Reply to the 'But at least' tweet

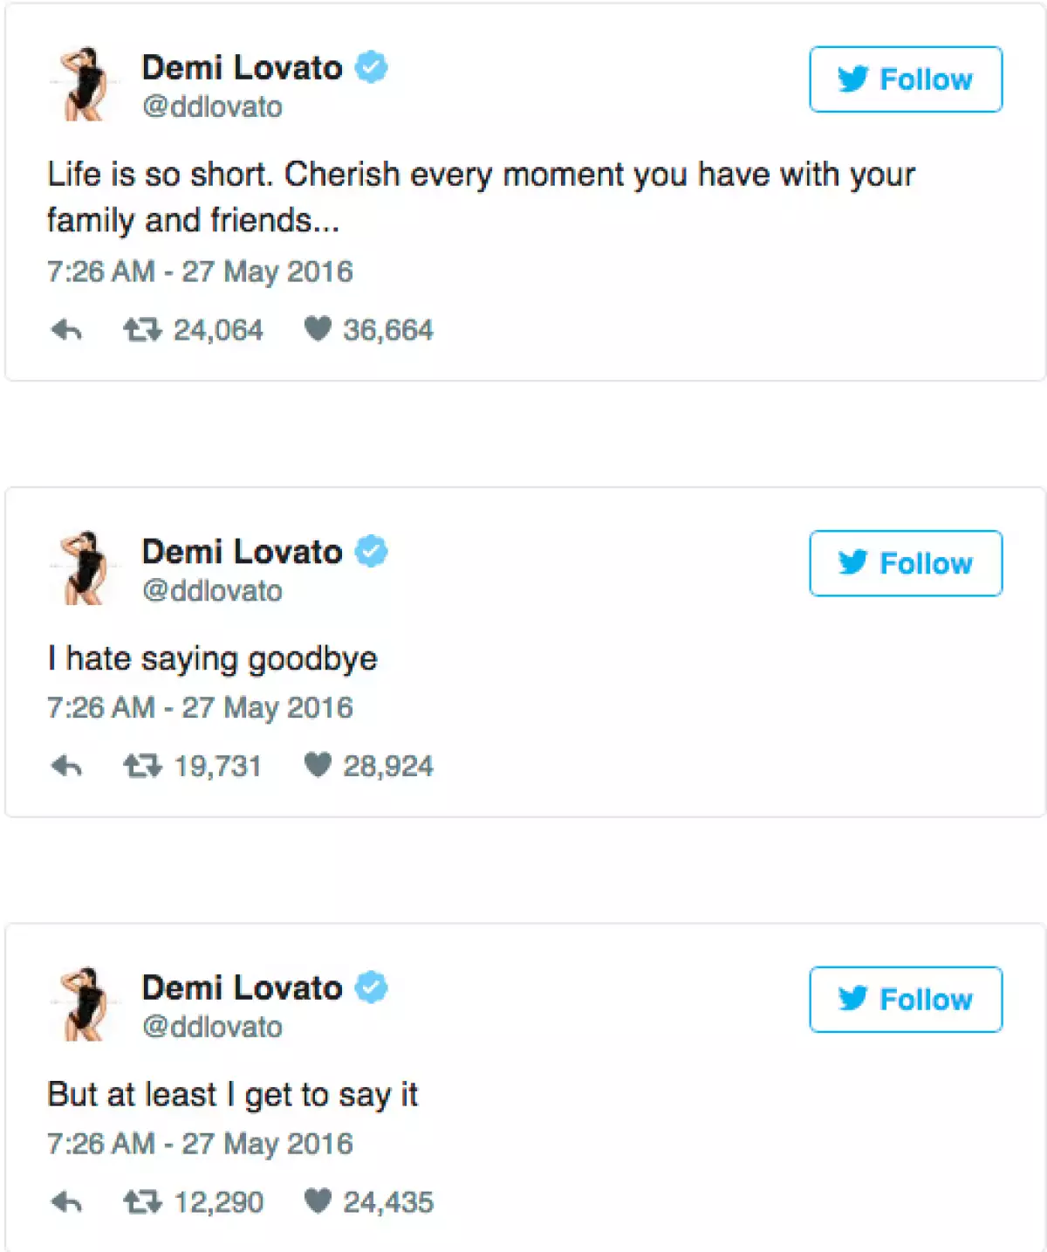[x=66, y=1202]
